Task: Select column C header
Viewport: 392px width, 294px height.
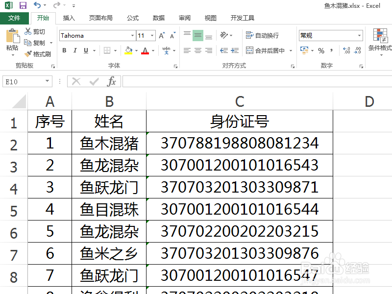Action: pyautogui.click(x=240, y=101)
